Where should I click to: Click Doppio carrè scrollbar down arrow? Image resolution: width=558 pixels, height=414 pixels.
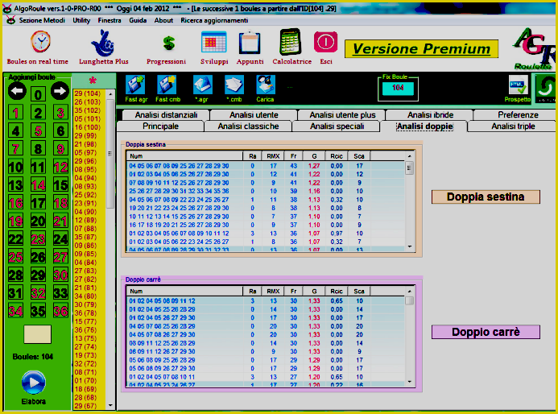click(x=410, y=382)
